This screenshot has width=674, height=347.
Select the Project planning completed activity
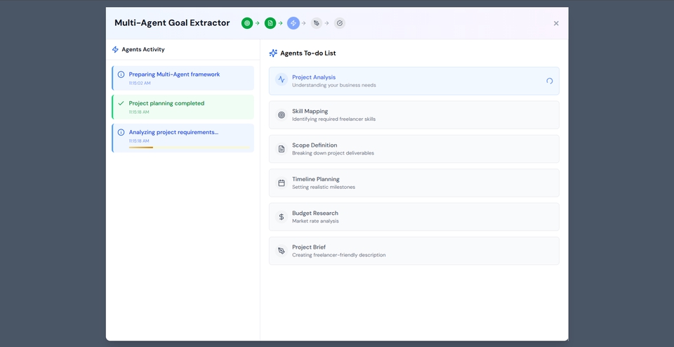(183, 107)
